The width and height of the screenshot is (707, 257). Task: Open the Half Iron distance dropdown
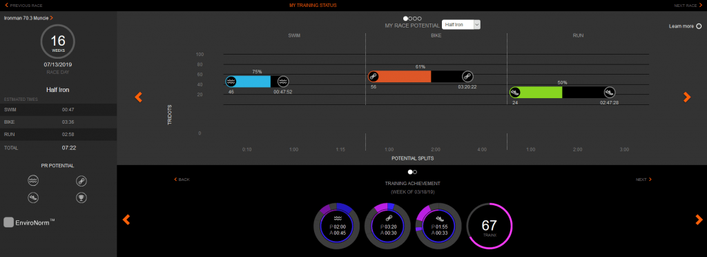coord(461,24)
